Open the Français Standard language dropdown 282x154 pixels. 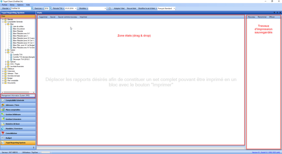[x=174, y=8]
